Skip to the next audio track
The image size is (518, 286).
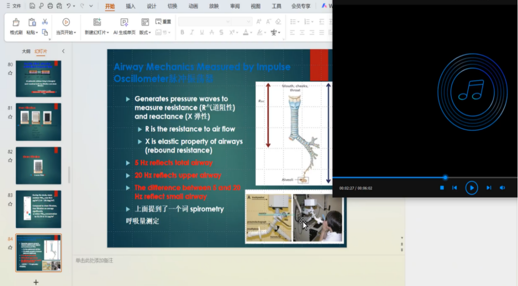[x=489, y=188]
